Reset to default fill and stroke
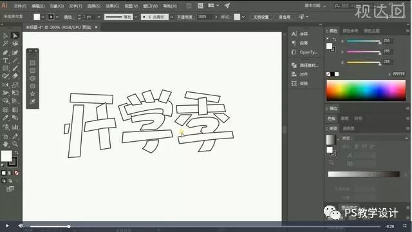 pos(3,165)
